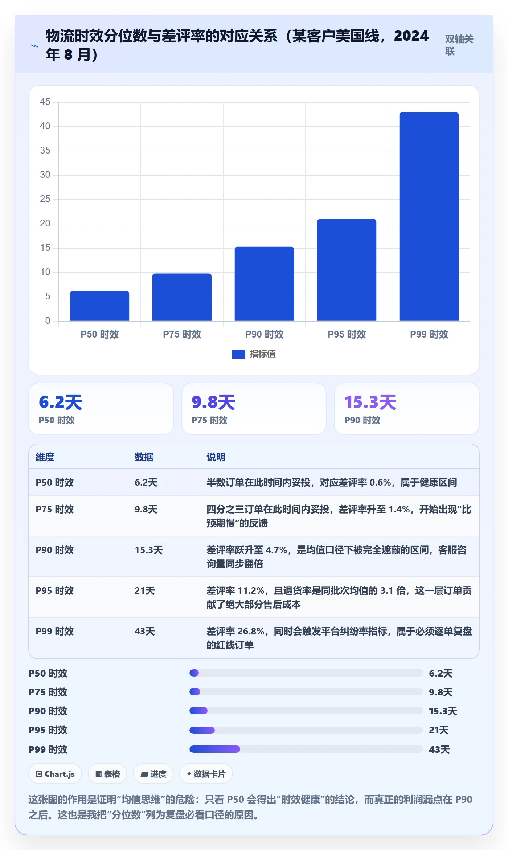The image size is (508, 850).
Task: Click the 43天 value beside progress bar
Action: (439, 749)
